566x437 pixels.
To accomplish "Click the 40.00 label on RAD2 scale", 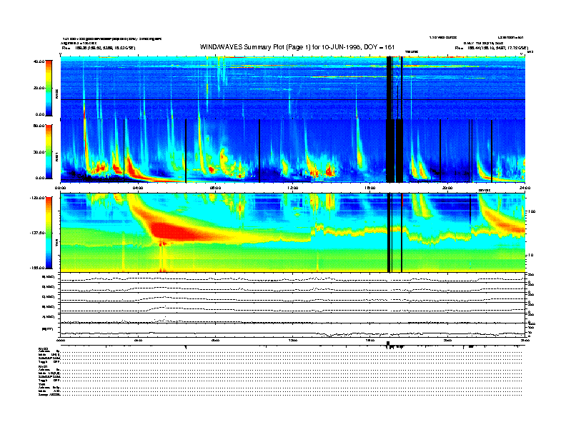I will coord(39,61).
